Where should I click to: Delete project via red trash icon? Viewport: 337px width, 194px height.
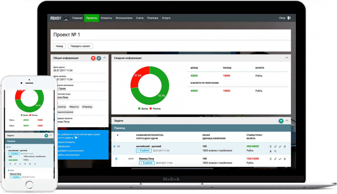click(93, 58)
